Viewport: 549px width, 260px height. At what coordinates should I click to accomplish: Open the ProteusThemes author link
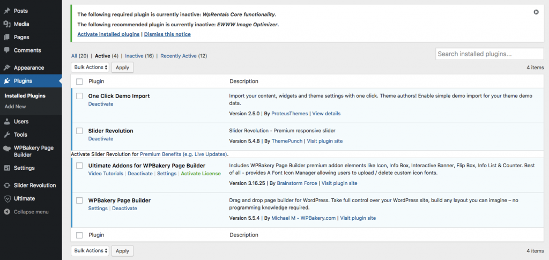pyautogui.click(x=290, y=114)
